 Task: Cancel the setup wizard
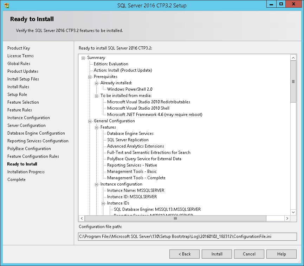click(249, 254)
